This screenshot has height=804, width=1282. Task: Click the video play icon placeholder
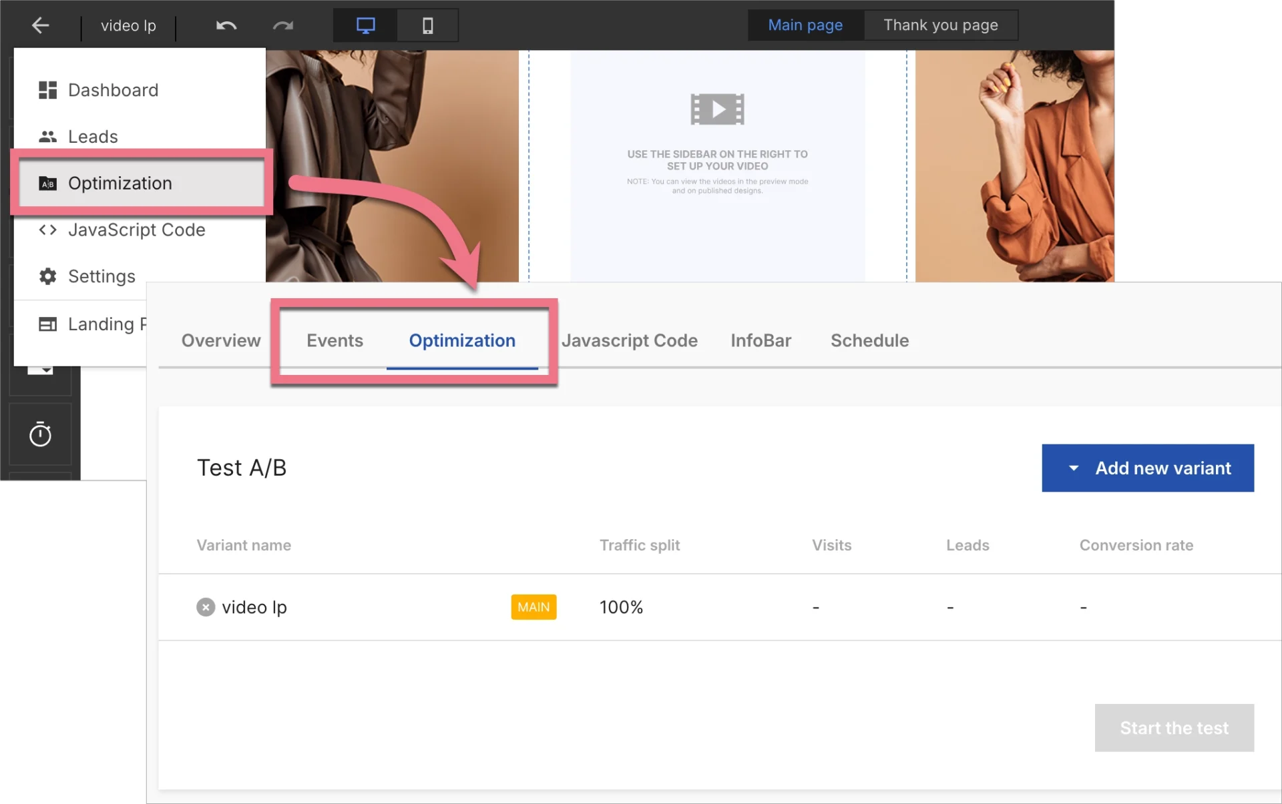pyautogui.click(x=717, y=109)
